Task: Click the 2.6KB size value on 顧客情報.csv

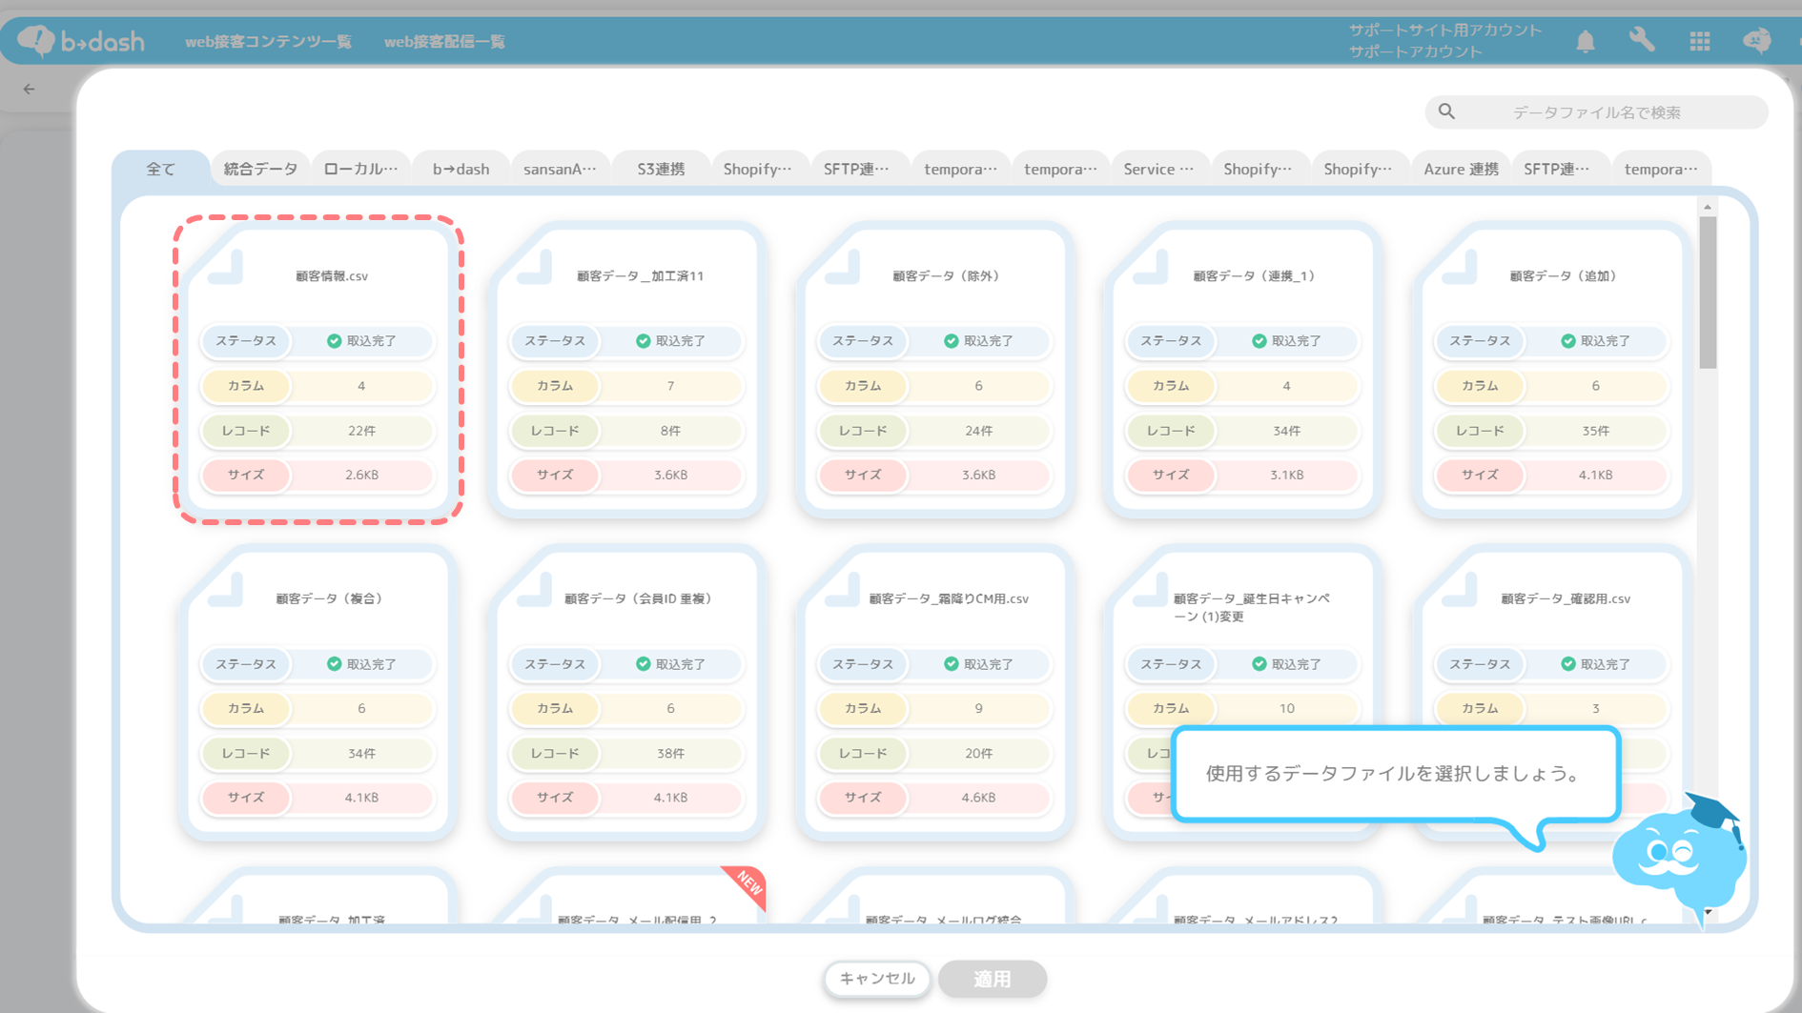Action: (x=361, y=475)
